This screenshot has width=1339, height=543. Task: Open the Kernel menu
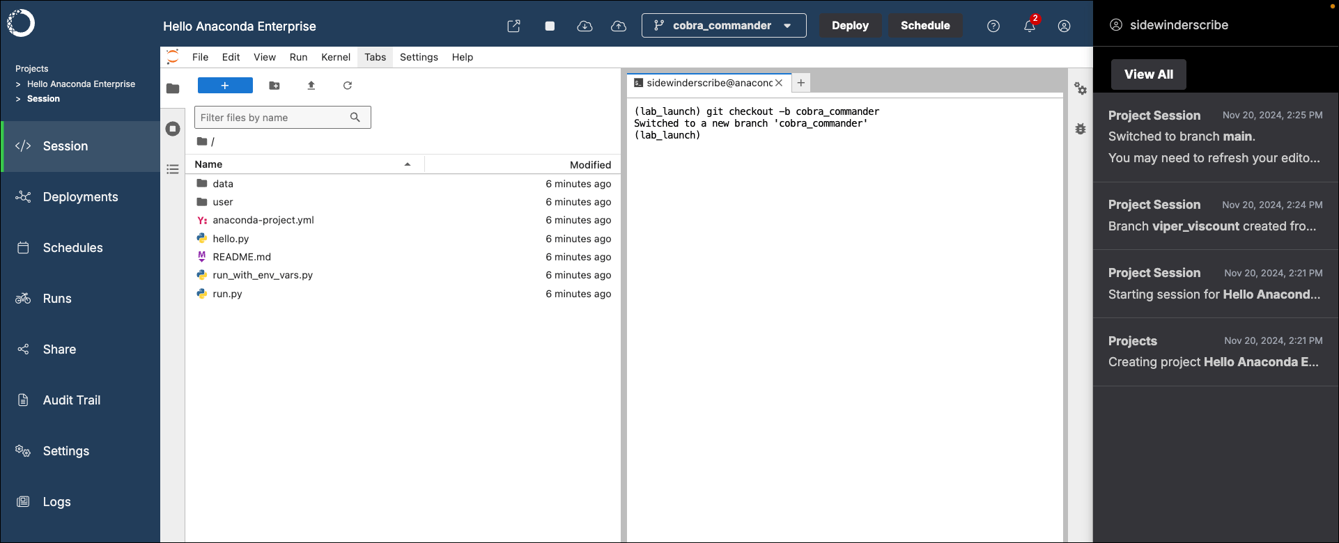coord(336,57)
